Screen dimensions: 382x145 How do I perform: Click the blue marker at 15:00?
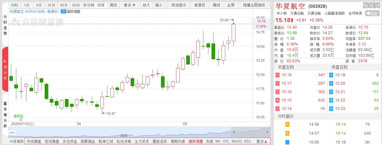287,142
